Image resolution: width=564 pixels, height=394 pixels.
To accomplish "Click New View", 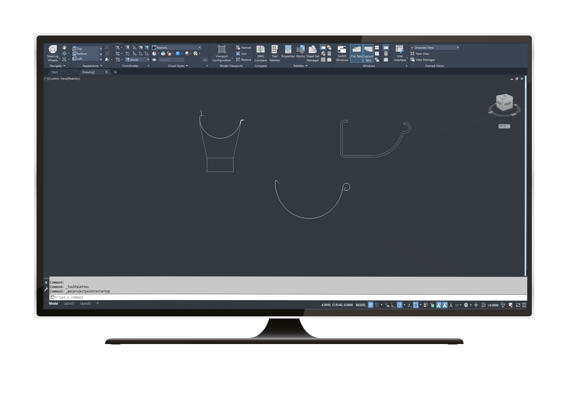I will tap(422, 54).
